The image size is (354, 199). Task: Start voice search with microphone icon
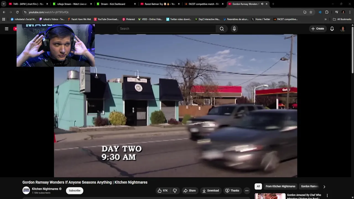pyautogui.click(x=234, y=29)
